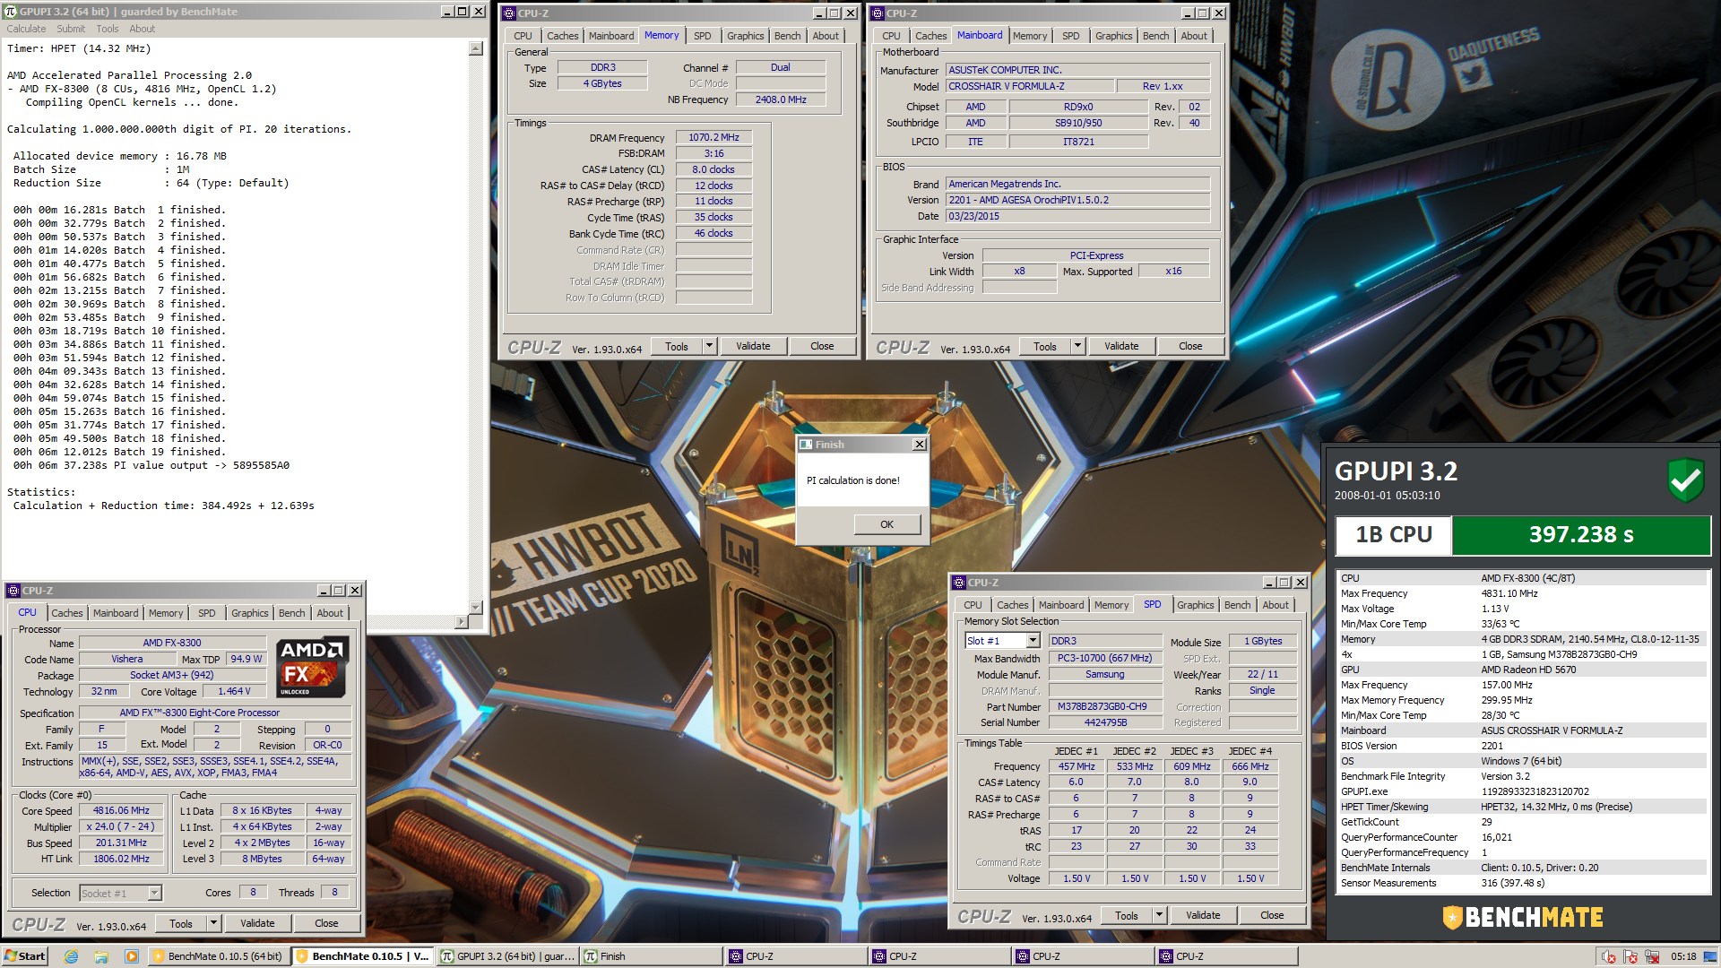Click the BenchMate HPET Timer/Skewing value
The image size is (1721, 968).
(x=1556, y=807)
